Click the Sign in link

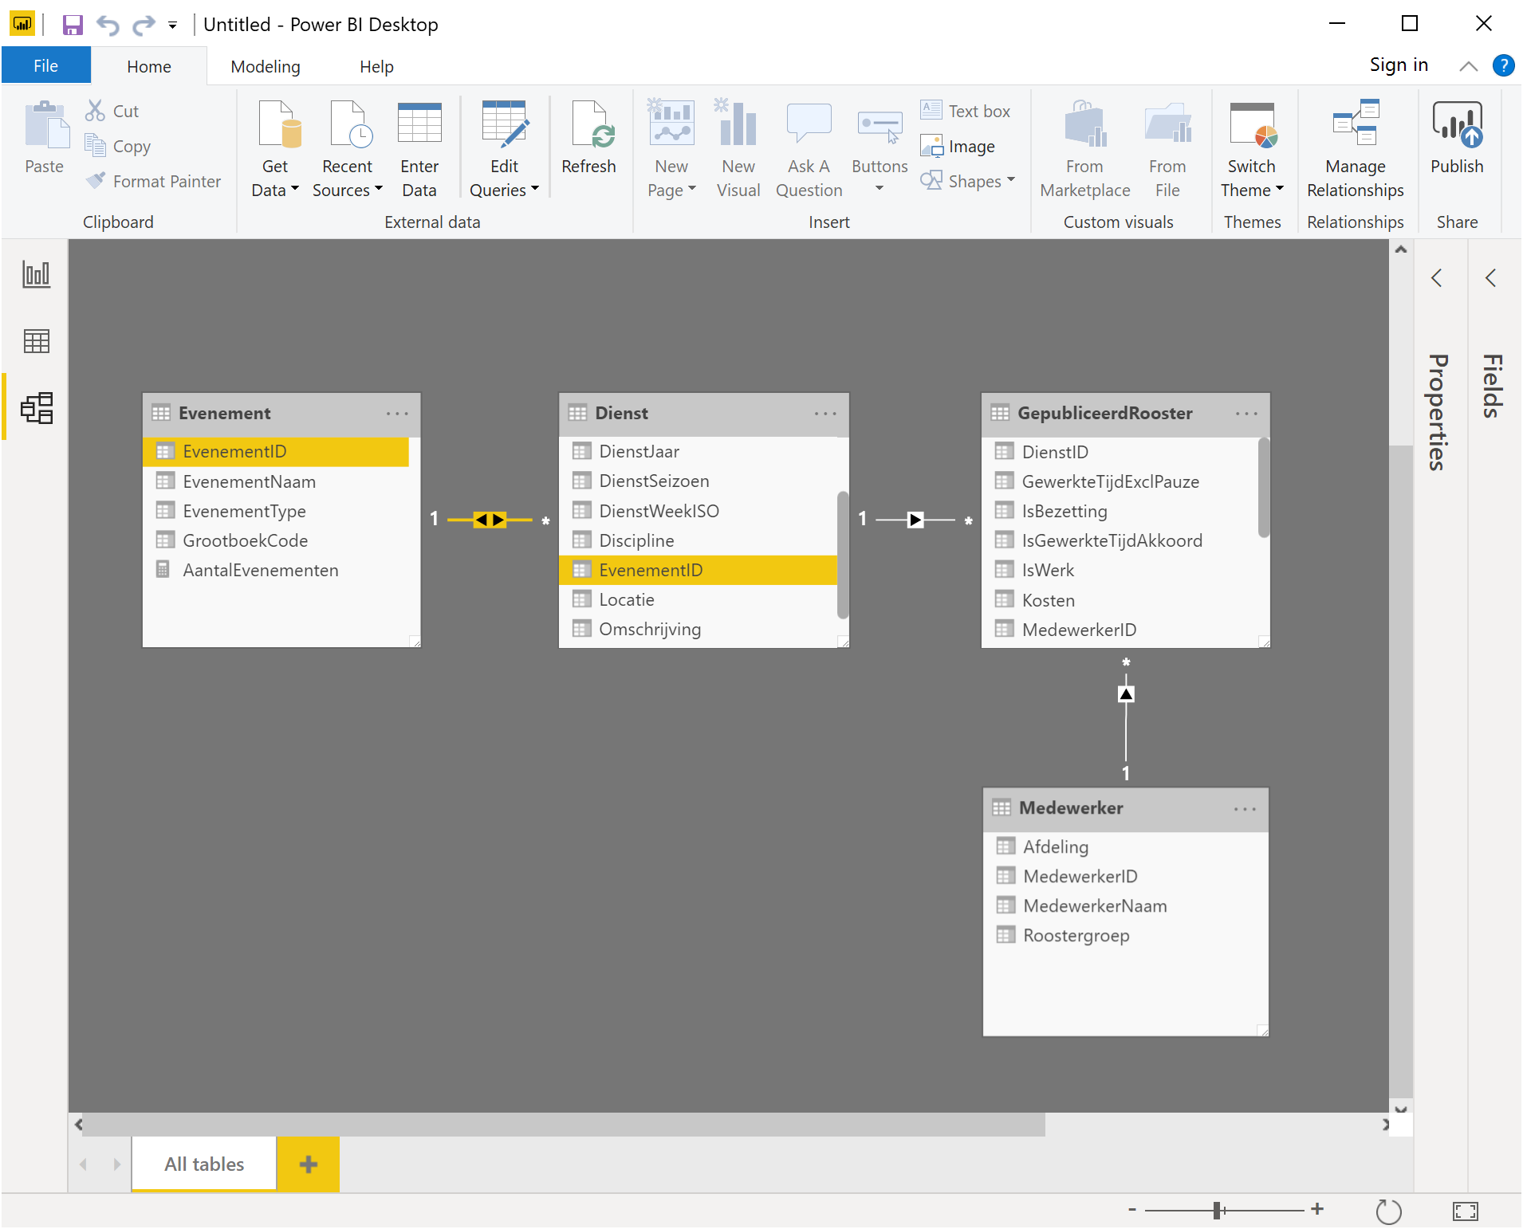(x=1399, y=65)
